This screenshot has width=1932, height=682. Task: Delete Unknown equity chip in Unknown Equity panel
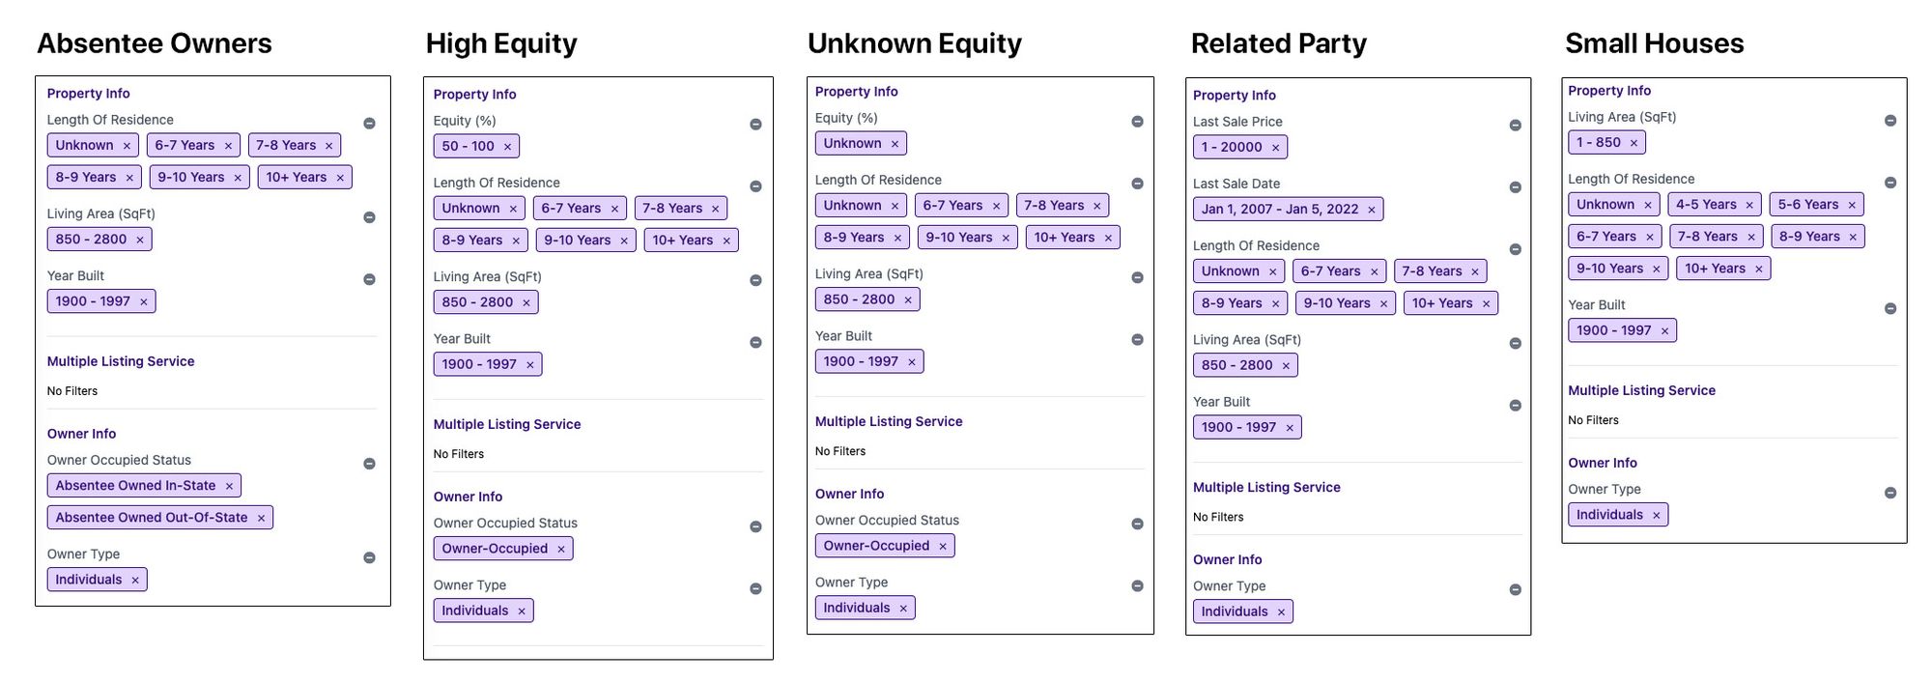coord(895,144)
